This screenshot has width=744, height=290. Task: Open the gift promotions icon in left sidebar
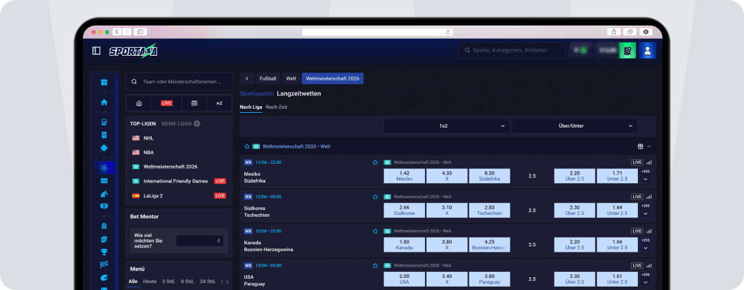point(104,82)
